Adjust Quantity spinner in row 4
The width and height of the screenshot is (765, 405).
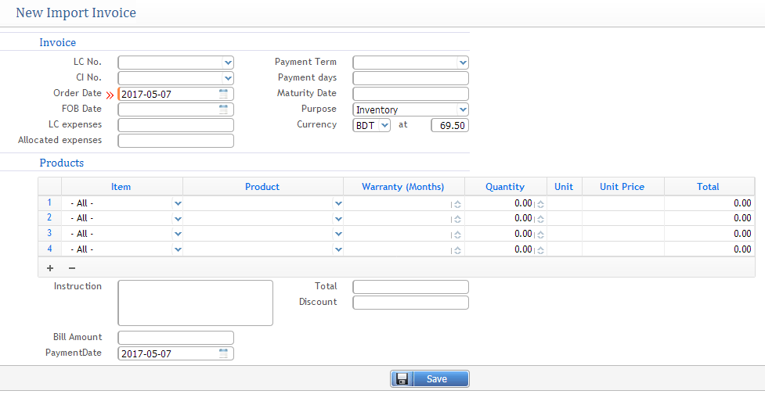point(540,250)
